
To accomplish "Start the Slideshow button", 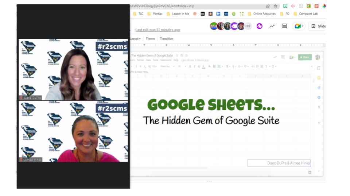I will (x=317, y=26).
